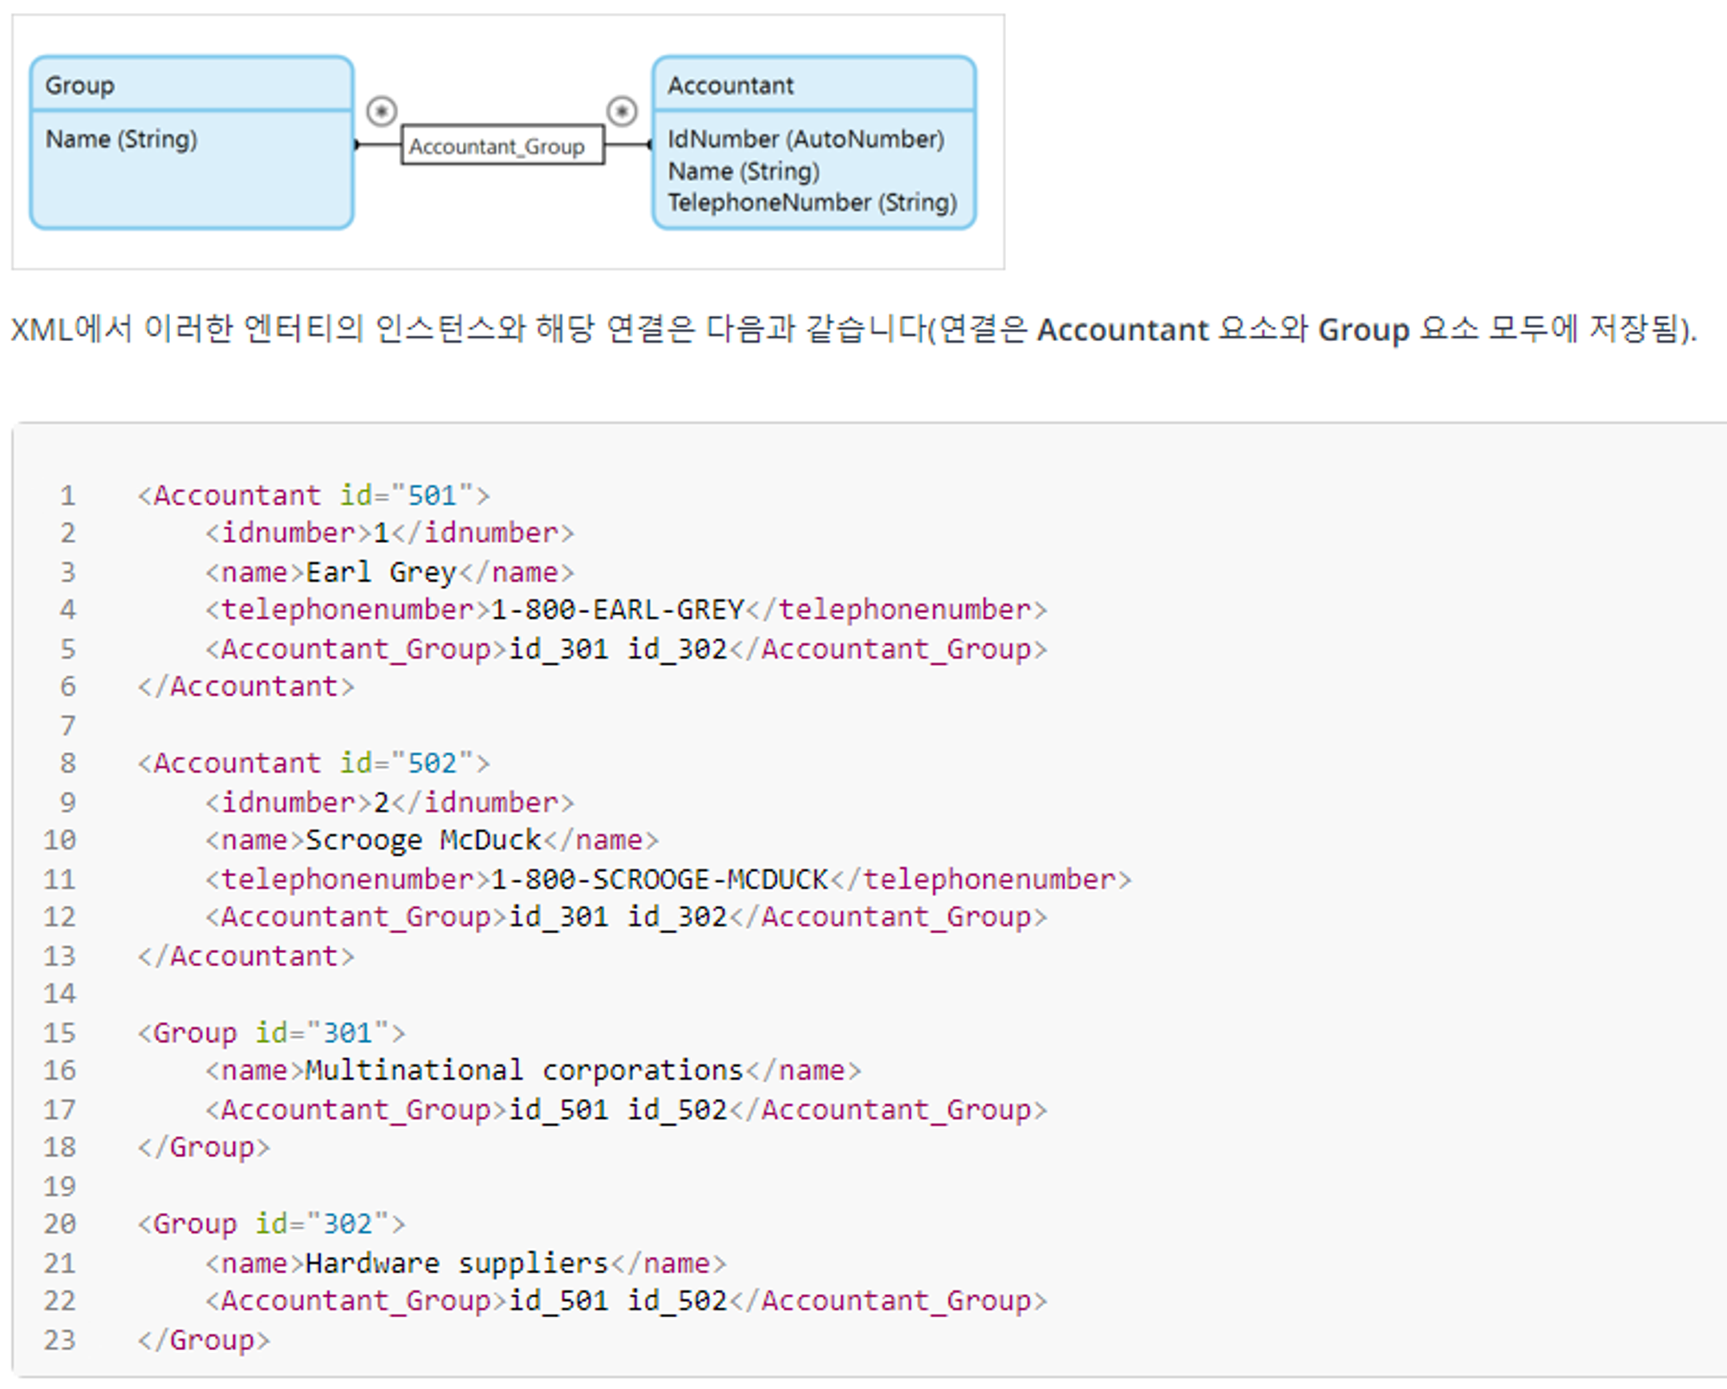Click 1-800-SCROOGE-MCDUCK telephone text
This screenshot has height=1389, width=1727.
659,879
